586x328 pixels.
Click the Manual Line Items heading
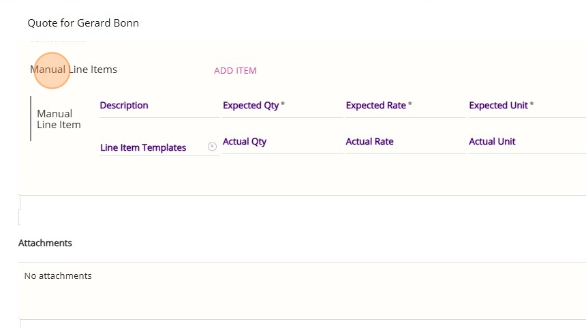coord(74,70)
